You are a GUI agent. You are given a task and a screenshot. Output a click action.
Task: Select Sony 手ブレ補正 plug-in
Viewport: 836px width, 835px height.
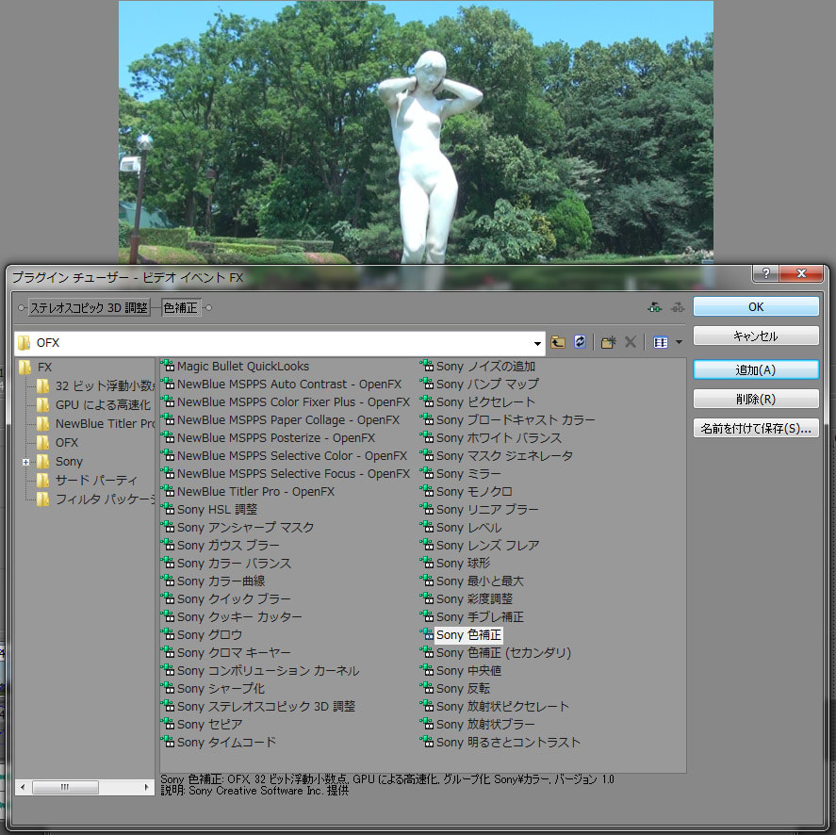coord(472,617)
